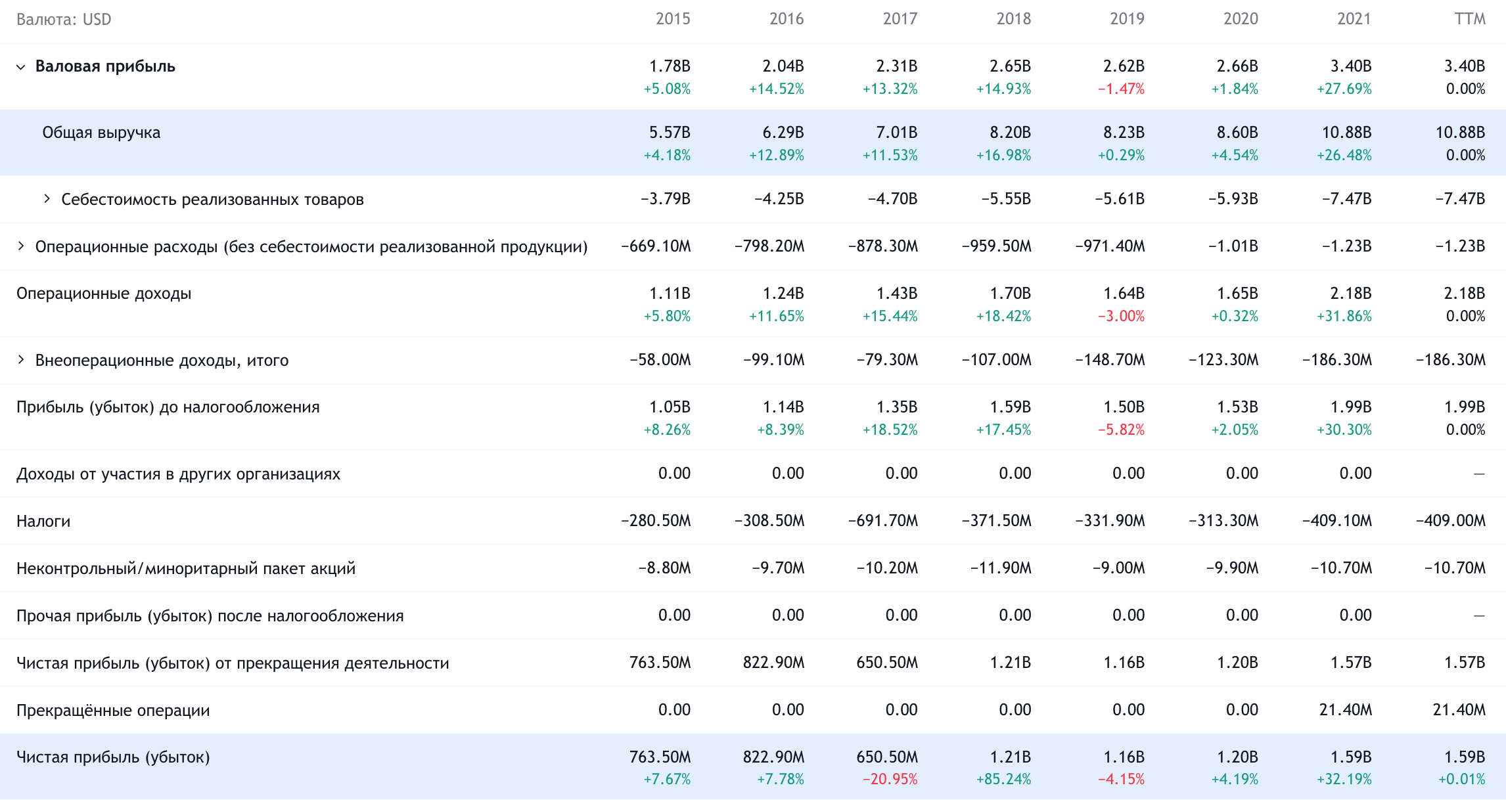This screenshot has width=1506, height=800.
Task: Collapse the Валовая прибыль row chevron
Action: click(21, 67)
